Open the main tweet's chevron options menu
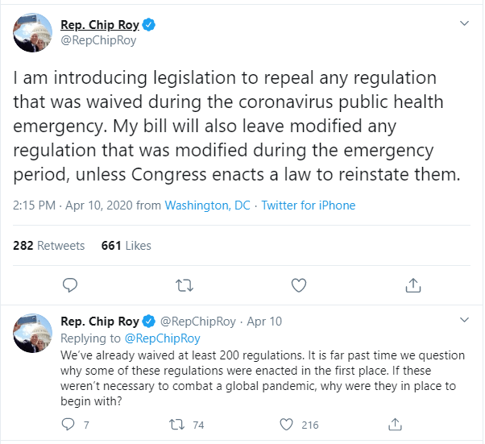 tap(464, 23)
